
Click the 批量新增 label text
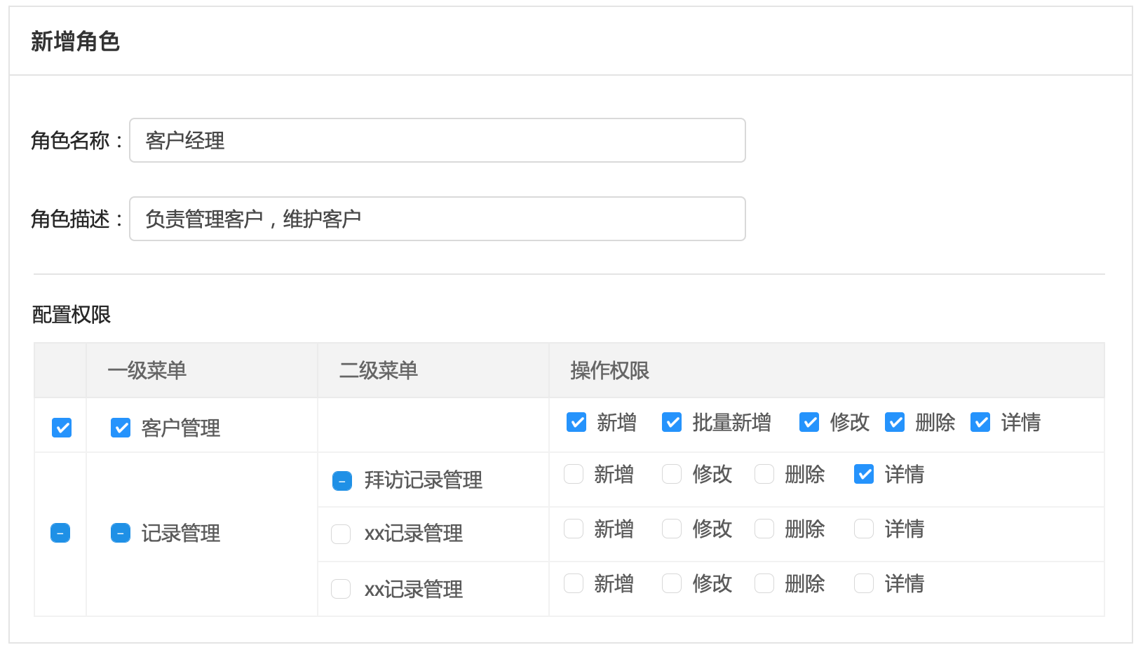click(732, 422)
